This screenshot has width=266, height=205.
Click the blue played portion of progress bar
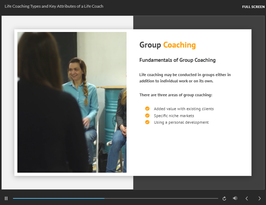58,198
